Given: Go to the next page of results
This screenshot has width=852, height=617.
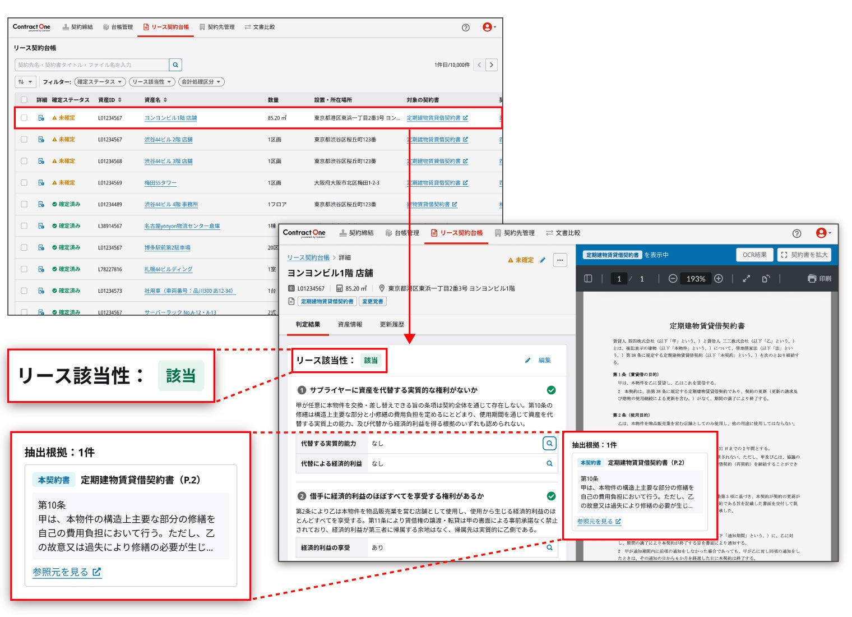Looking at the screenshot, I should click(x=492, y=65).
